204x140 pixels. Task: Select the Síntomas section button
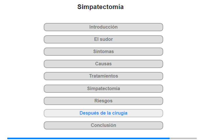pyautogui.click(x=103, y=52)
